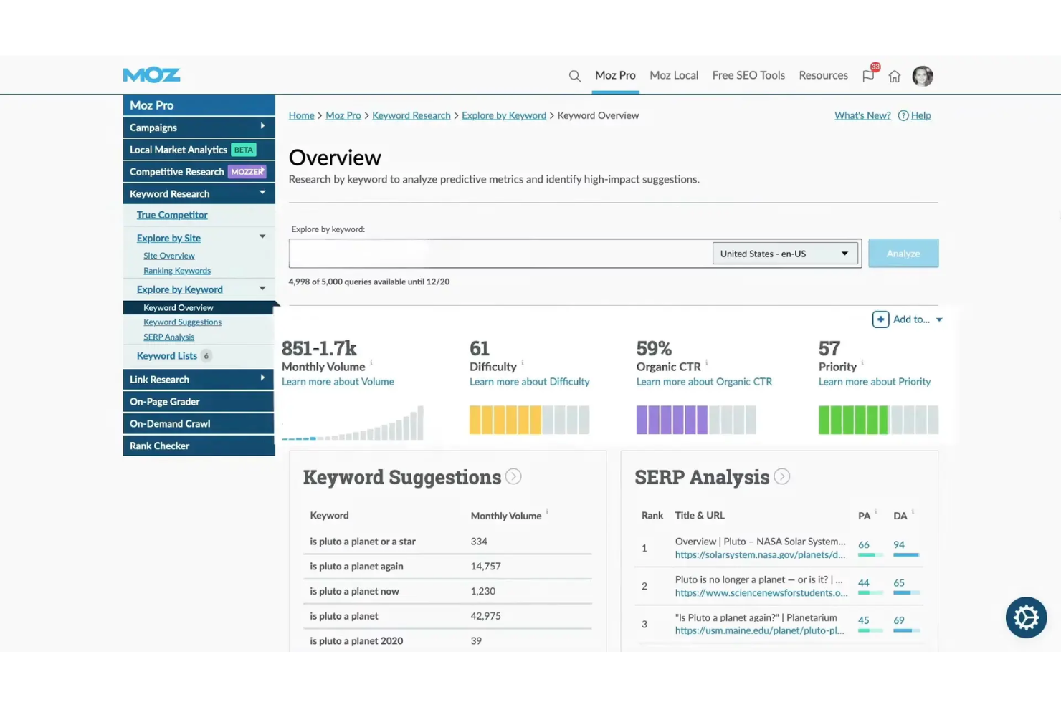1061x707 pixels.
Task: Open sciencenewsforstudents result URL
Action: click(x=761, y=592)
